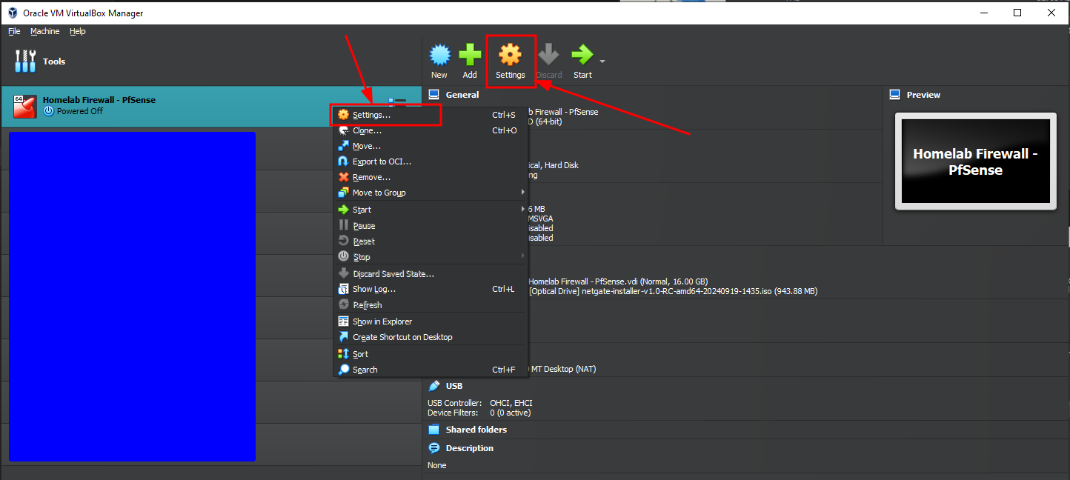Choose Remove... in the context menu
1070x480 pixels.
click(x=431, y=177)
